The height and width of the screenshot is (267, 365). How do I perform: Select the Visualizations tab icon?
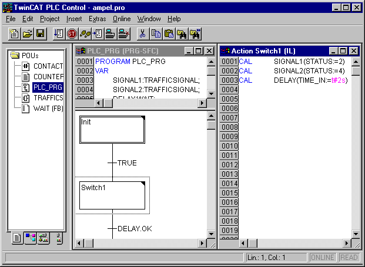click(43, 238)
